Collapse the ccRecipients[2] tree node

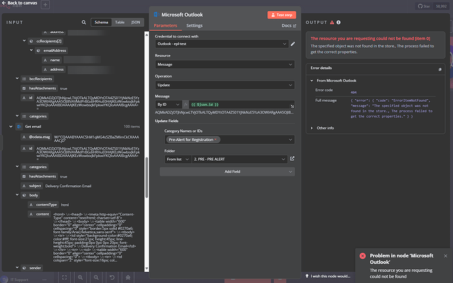click(x=24, y=41)
